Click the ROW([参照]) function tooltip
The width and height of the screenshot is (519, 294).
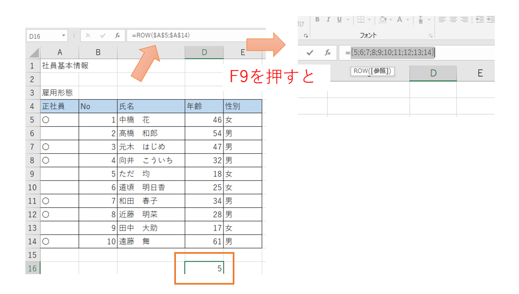[x=372, y=71]
